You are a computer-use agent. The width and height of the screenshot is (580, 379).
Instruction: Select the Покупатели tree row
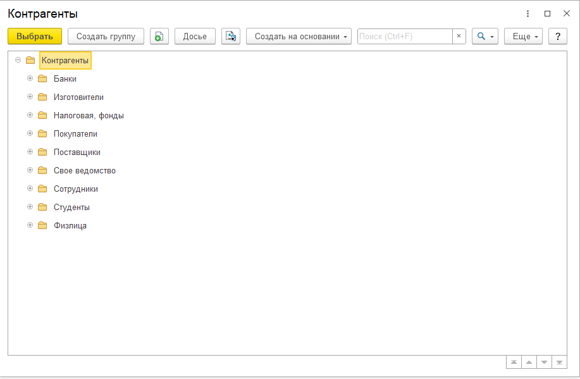75,134
